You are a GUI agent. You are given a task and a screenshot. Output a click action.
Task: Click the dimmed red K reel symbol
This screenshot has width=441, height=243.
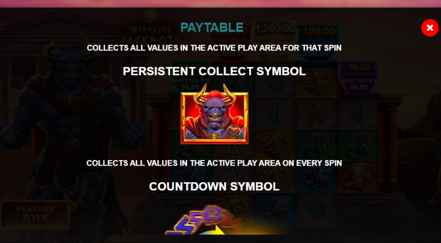[316, 114]
